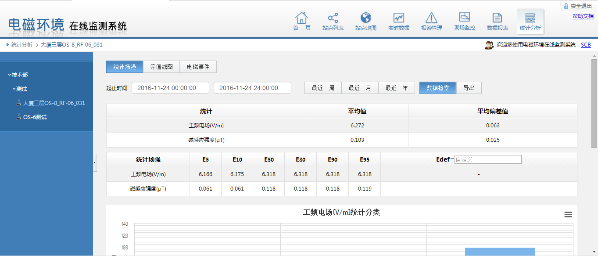This screenshot has height=256, width=598.
Task: Click the average value 0.103
Action: coord(357,140)
